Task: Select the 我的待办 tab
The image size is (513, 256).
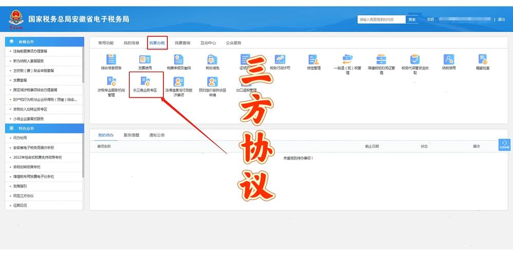Action: click(106, 135)
